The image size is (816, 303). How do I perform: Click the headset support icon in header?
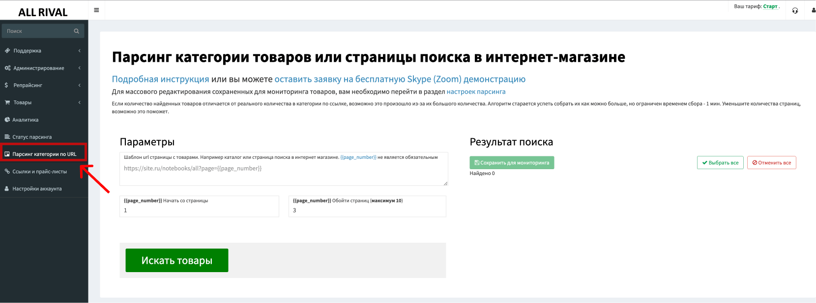(x=795, y=11)
